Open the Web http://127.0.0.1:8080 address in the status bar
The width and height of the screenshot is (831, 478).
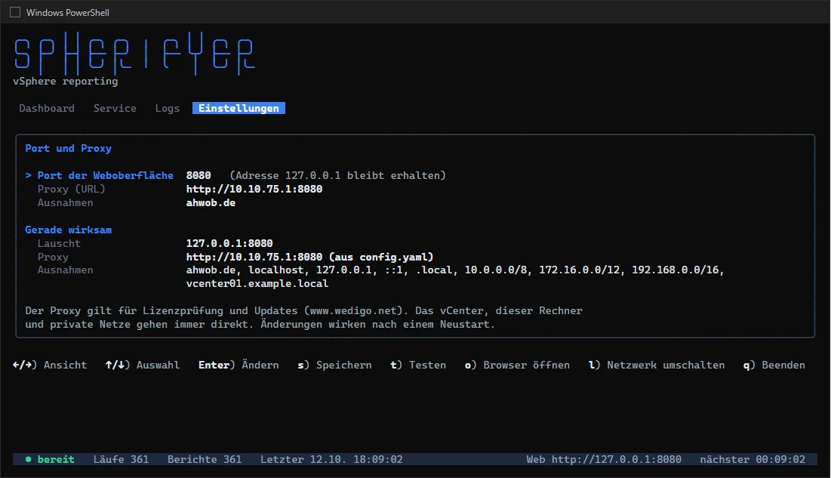(604, 459)
